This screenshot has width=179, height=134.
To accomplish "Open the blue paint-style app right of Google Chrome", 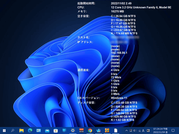I will (99, 130).
